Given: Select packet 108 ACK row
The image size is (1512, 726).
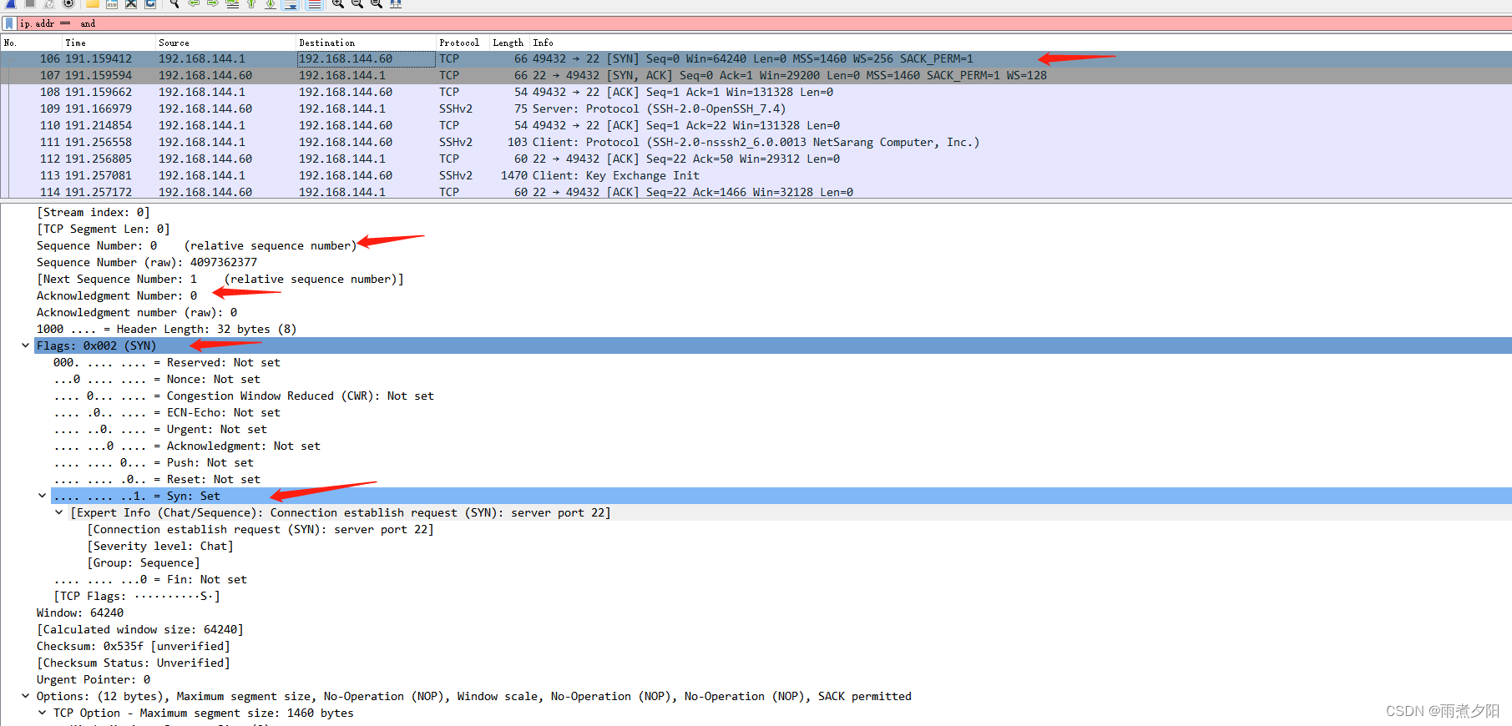Looking at the screenshot, I should point(756,92).
